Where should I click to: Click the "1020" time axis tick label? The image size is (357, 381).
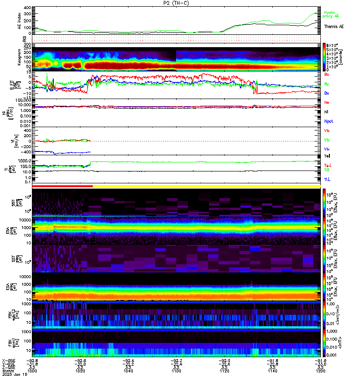pyautogui.click(x=80, y=371)
